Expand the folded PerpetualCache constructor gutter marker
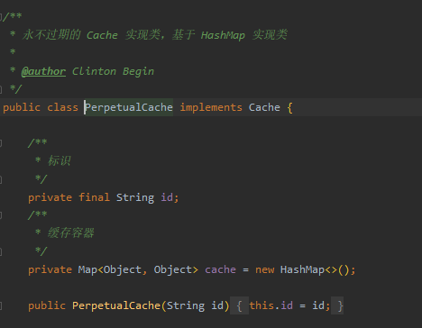 (1, 306)
